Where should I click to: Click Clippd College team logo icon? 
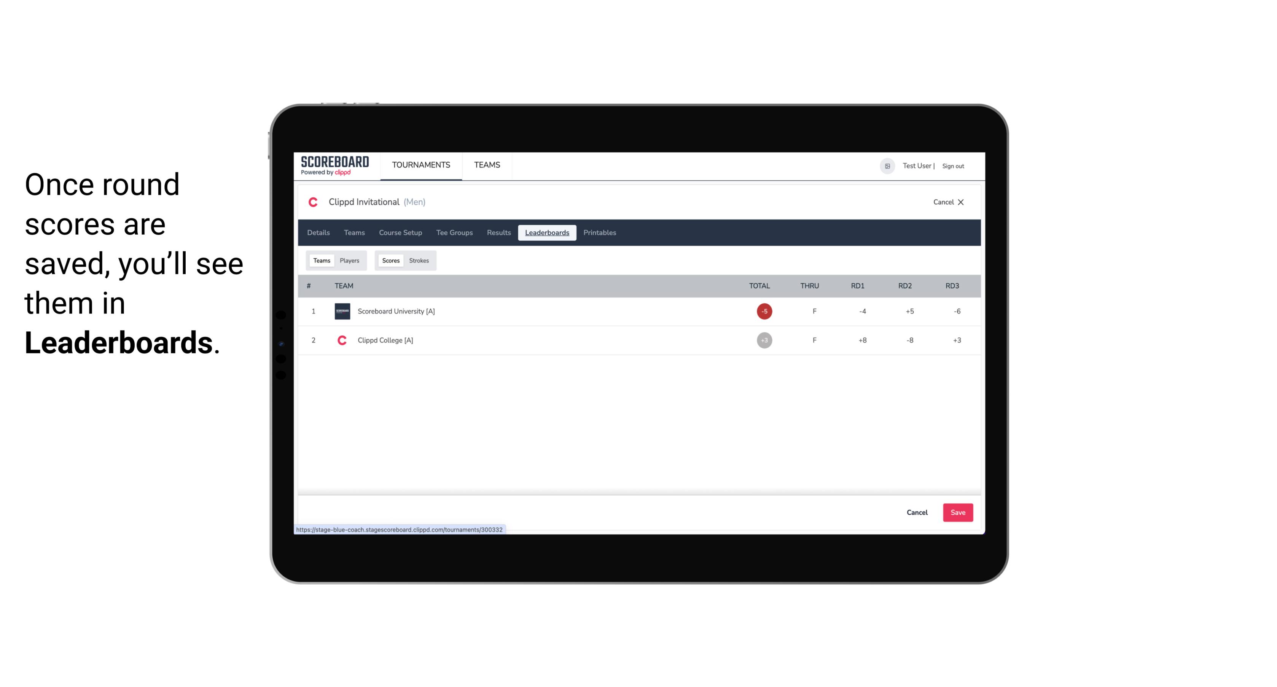click(341, 340)
